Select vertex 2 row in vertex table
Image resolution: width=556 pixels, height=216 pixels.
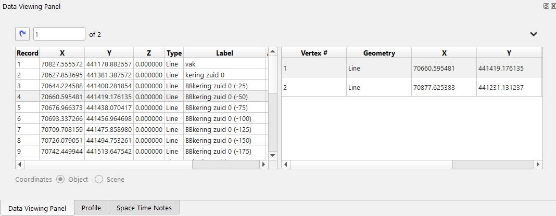(x=411, y=87)
